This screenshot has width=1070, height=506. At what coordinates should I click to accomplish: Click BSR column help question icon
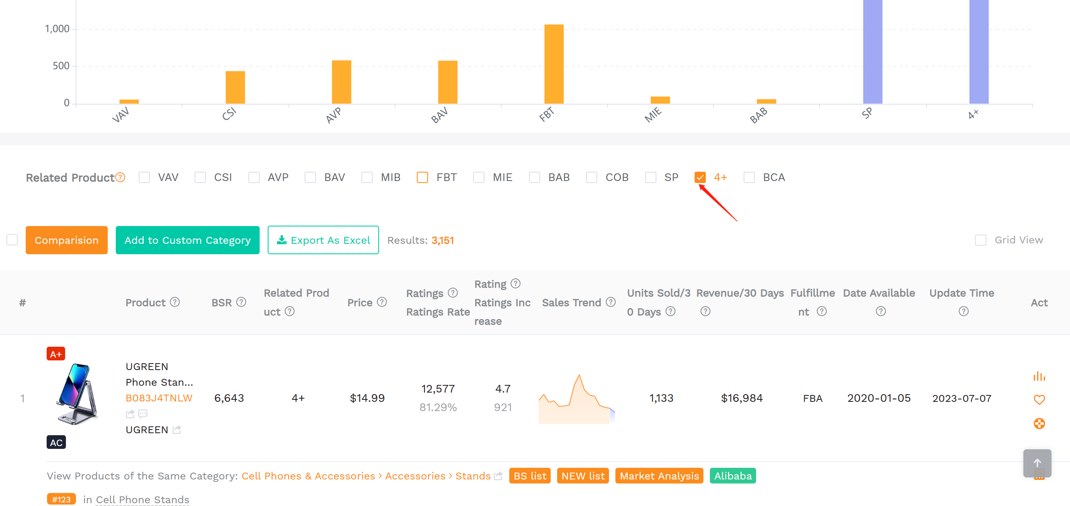[241, 302]
